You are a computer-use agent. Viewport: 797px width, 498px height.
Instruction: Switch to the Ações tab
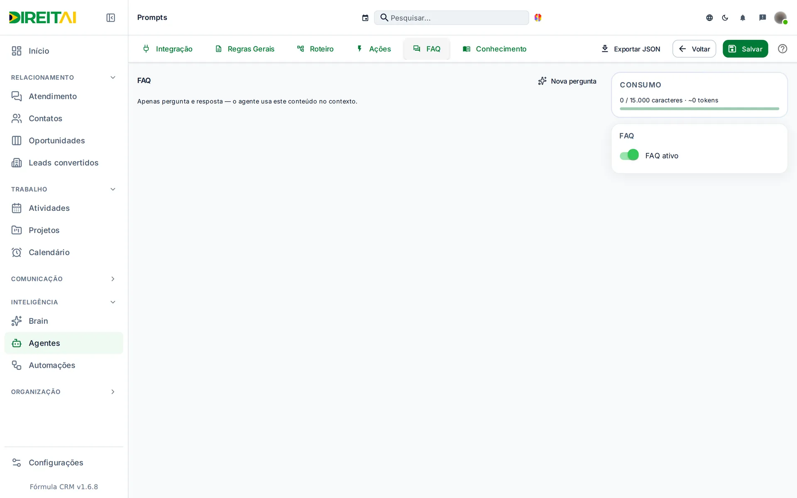click(x=374, y=49)
